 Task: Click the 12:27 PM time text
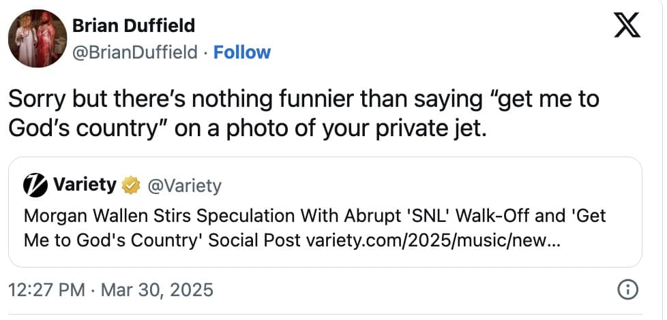click(45, 290)
